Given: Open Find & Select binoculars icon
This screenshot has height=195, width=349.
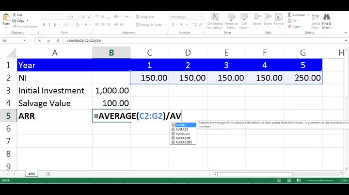Looking at the screenshot, I should click(x=327, y=21).
